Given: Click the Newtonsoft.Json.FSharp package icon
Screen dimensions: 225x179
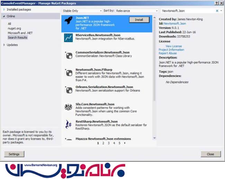Looking at the screenshot, I should click(x=69, y=73).
